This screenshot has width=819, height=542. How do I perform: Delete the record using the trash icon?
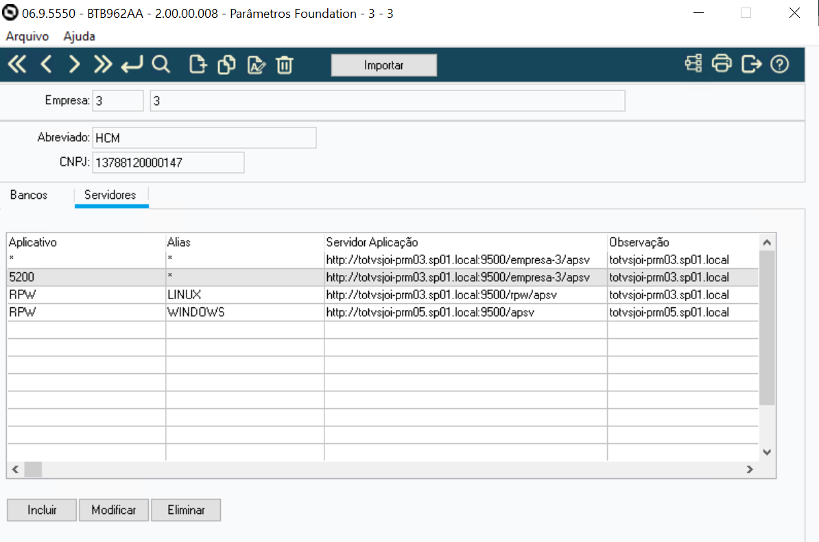pos(285,64)
